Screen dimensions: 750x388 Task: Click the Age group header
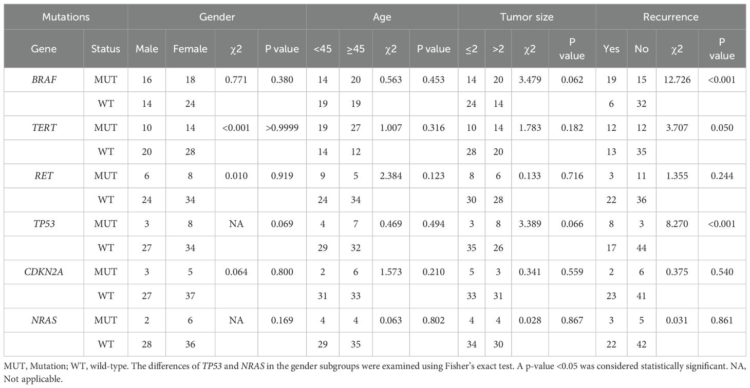tap(382, 17)
